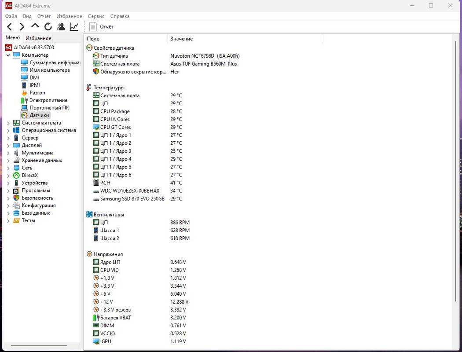Refresh sensor data with the refresh icon
Screen dimensions: 462x352
point(48,27)
